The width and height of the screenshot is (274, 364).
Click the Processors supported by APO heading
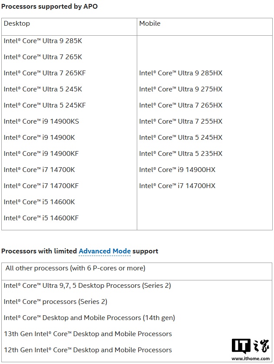coord(49,7)
